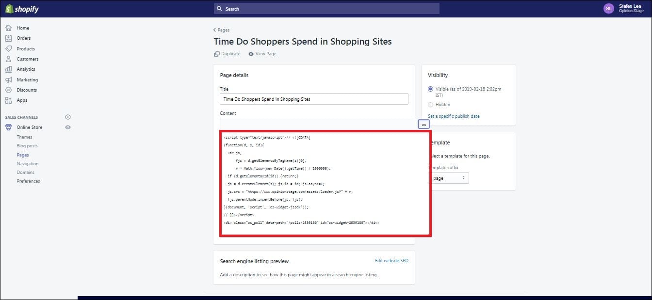Click the Customers person icon
The image size is (652, 300).
[x=8, y=59]
